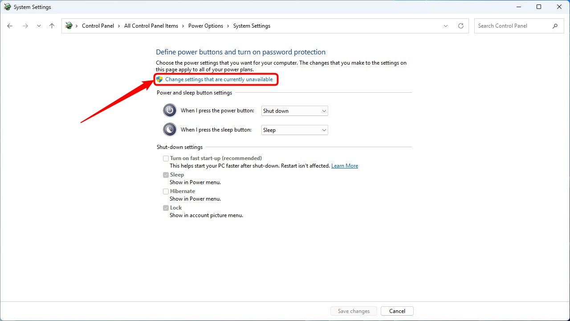
Task: Open the power button action dropdown
Action: (x=294, y=111)
